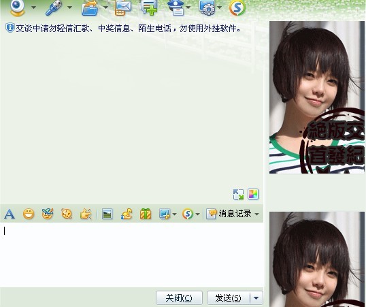The width and height of the screenshot is (366, 307).
Task: Send a gift with gift box icon
Action: point(146,214)
